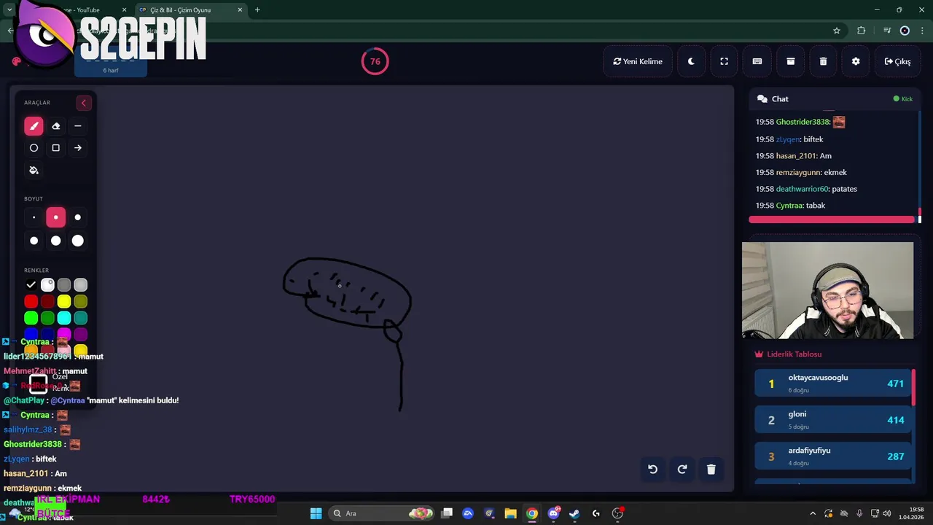Pick the light gray color swatch

coord(81,285)
